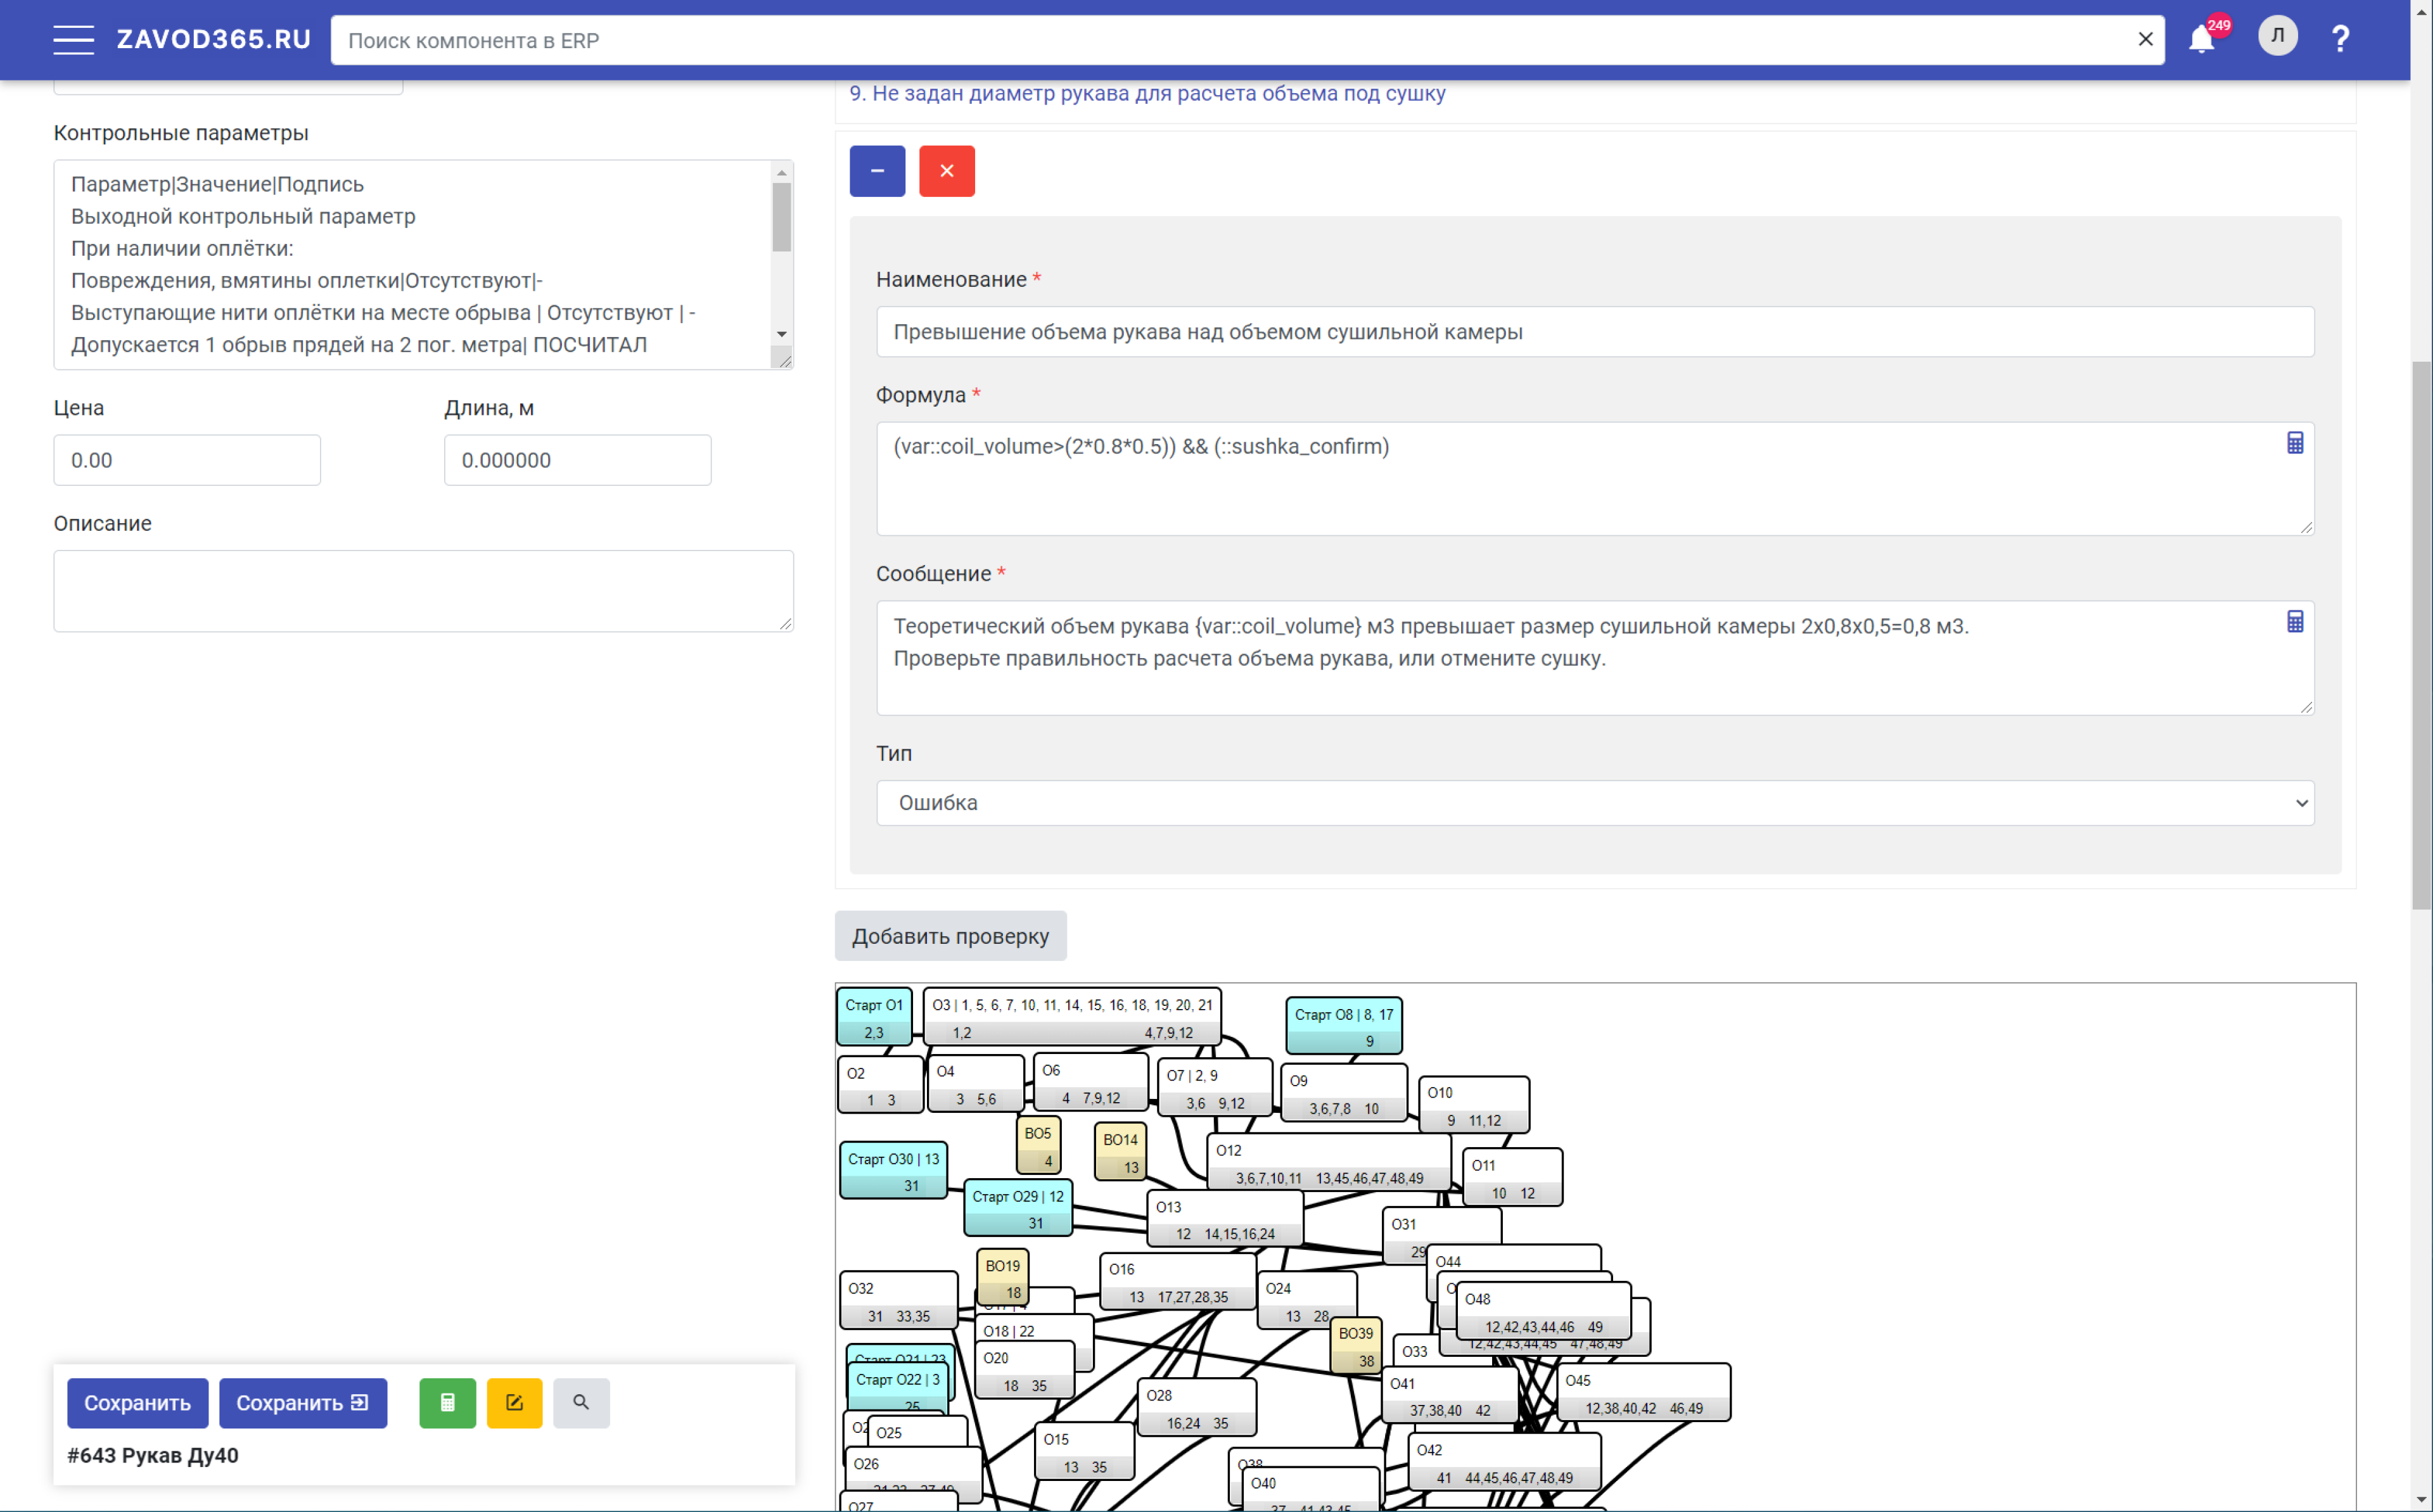Viewport: 2433px width, 1512px height.
Task: Select the Старт О8 node in the diagram
Action: (1343, 1025)
